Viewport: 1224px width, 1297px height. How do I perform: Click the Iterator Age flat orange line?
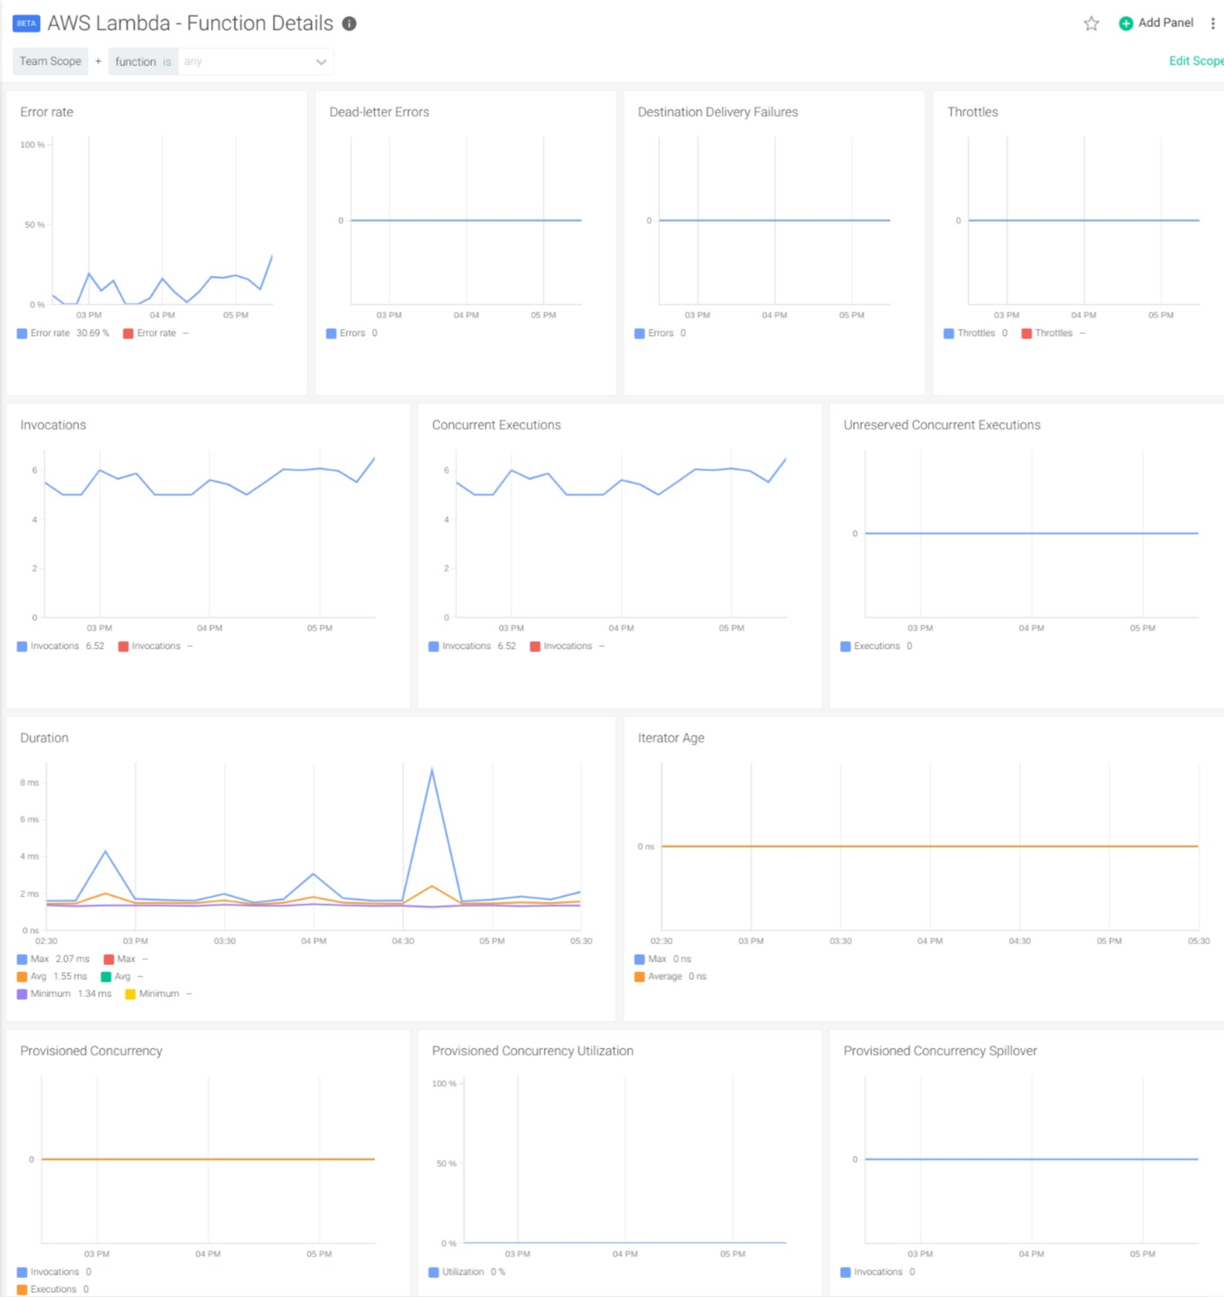click(930, 846)
